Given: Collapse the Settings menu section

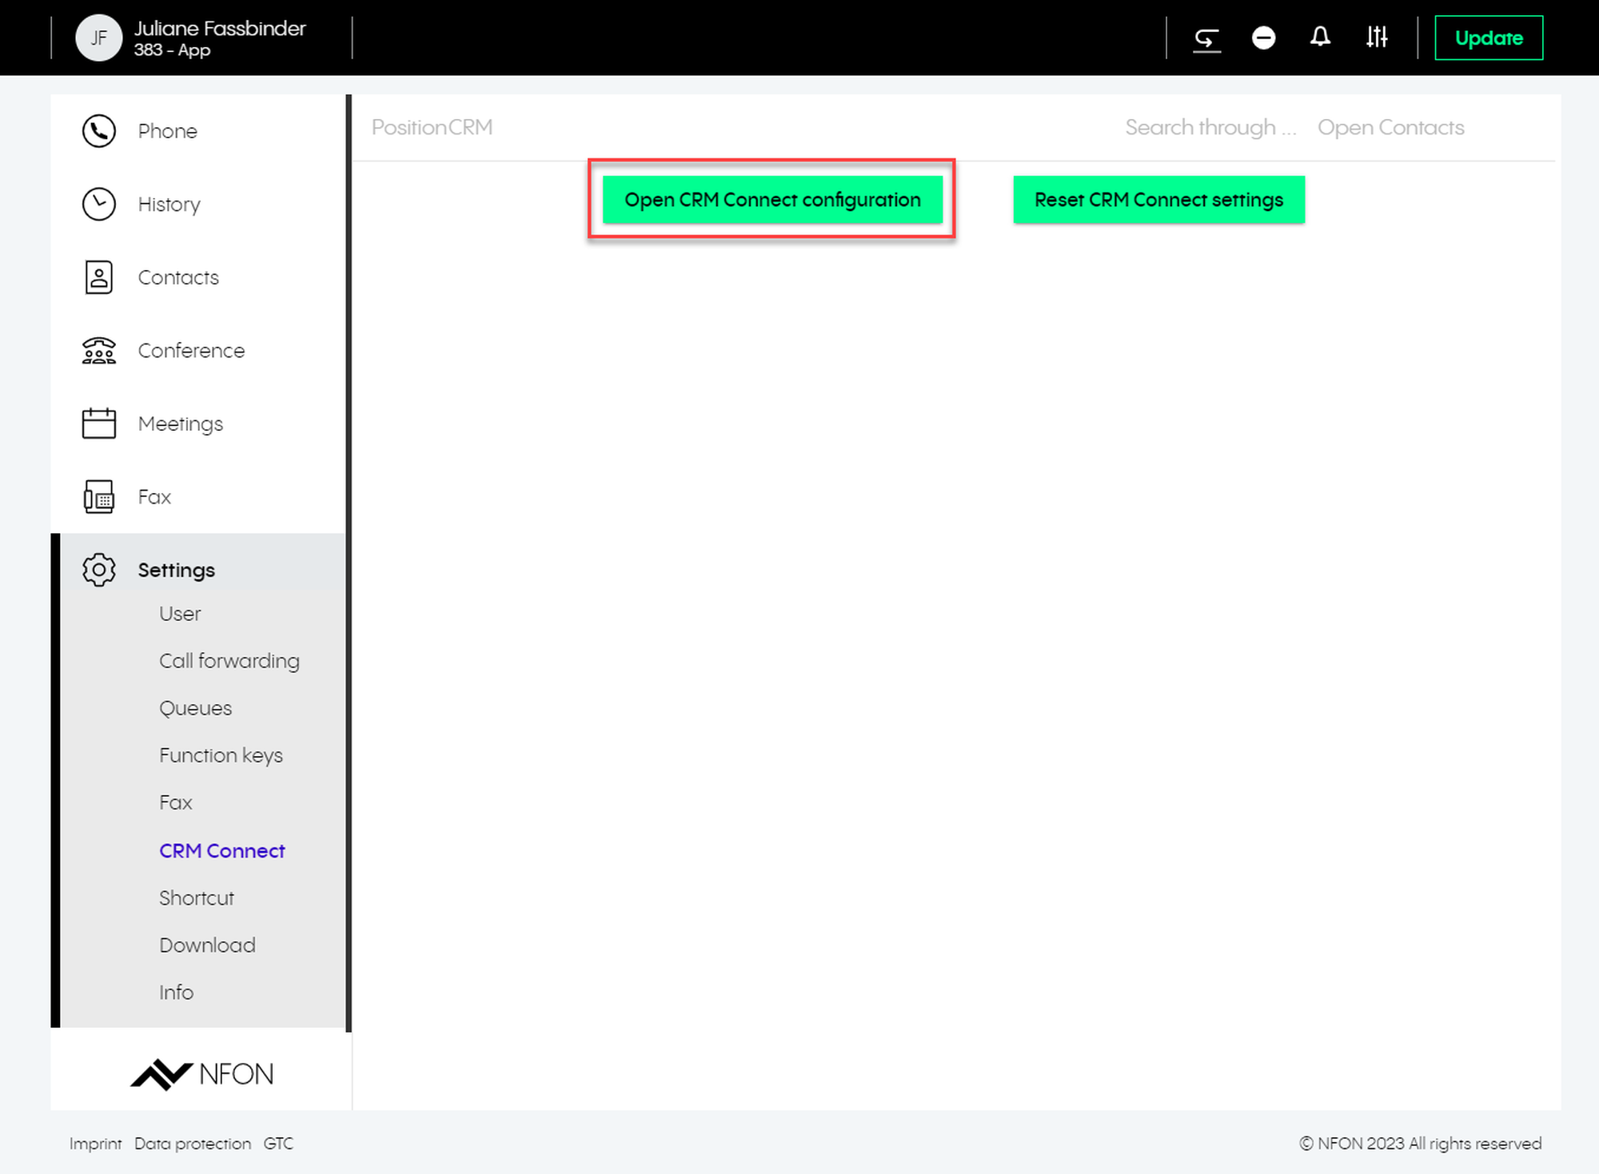Looking at the screenshot, I should 176,570.
